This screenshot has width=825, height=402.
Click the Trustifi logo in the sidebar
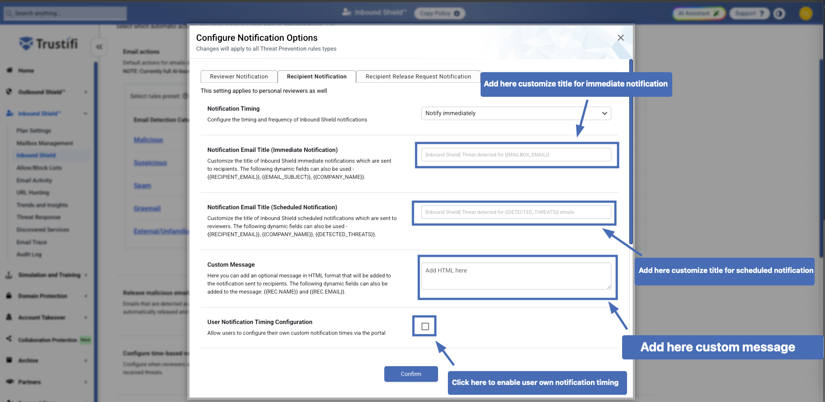(48, 43)
